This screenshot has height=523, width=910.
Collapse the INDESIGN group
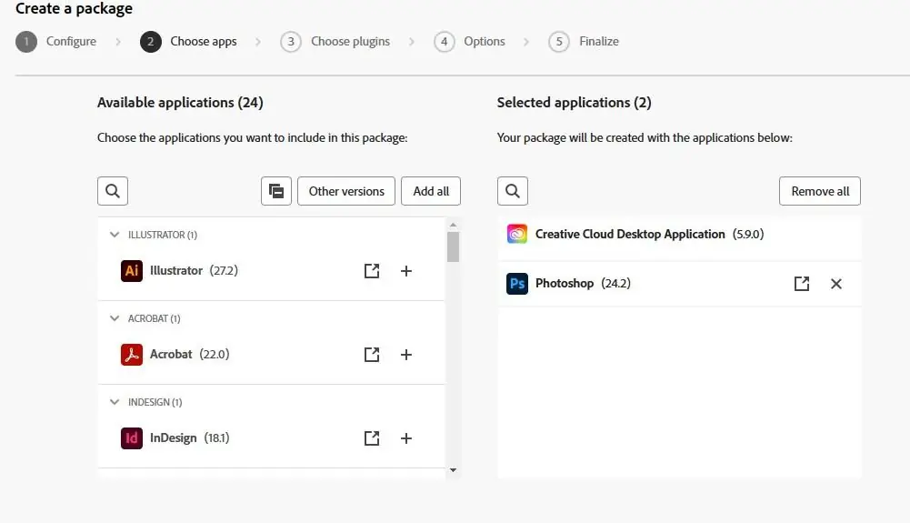click(x=115, y=402)
